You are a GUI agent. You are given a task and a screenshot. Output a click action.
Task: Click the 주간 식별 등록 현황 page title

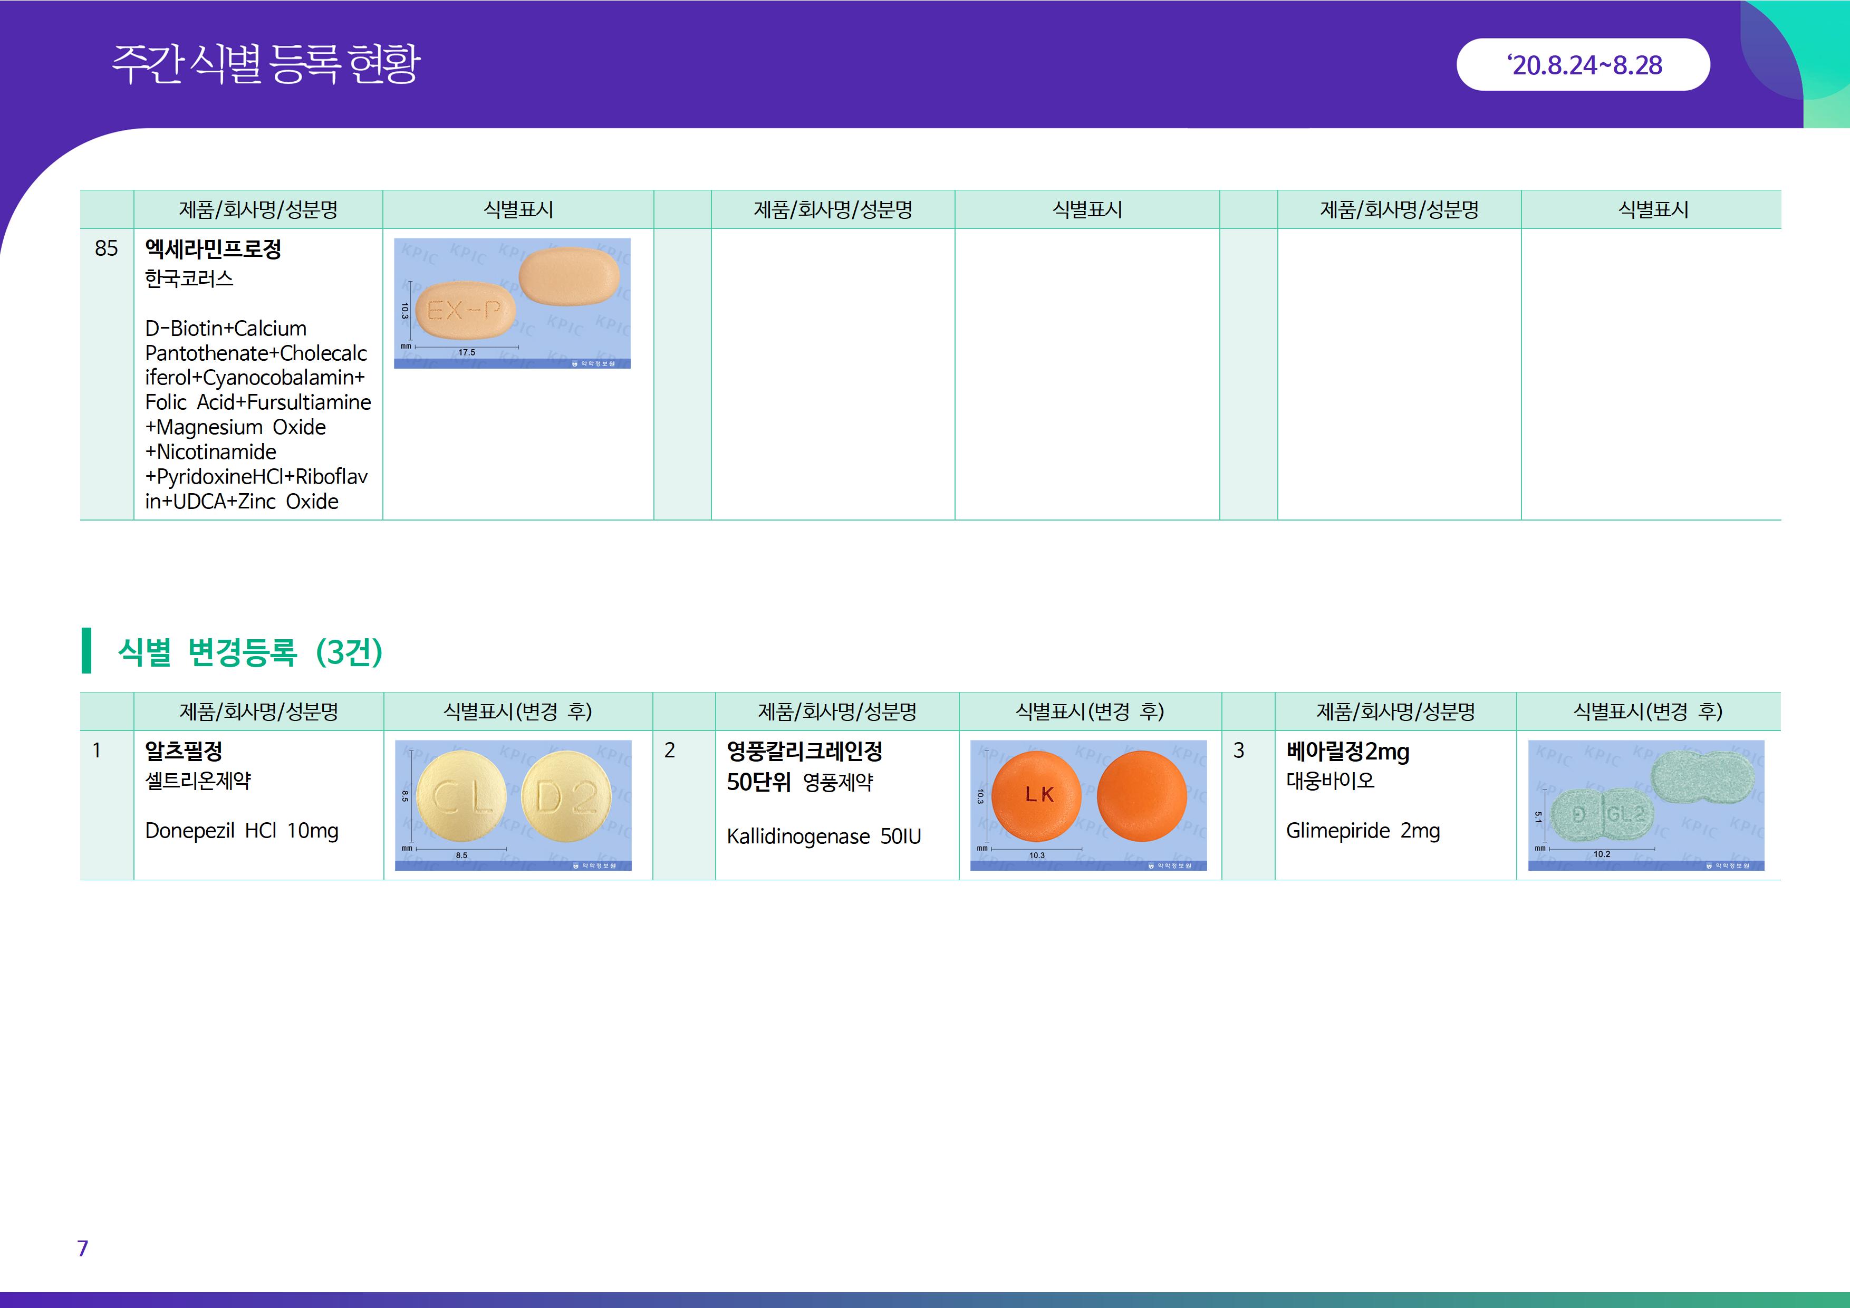(266, 64)
